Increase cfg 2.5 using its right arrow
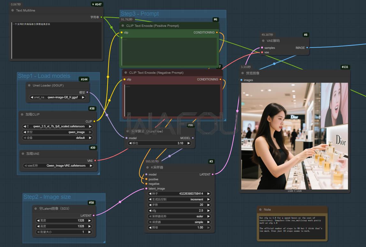The image size is (366, 247). point(208,211)
